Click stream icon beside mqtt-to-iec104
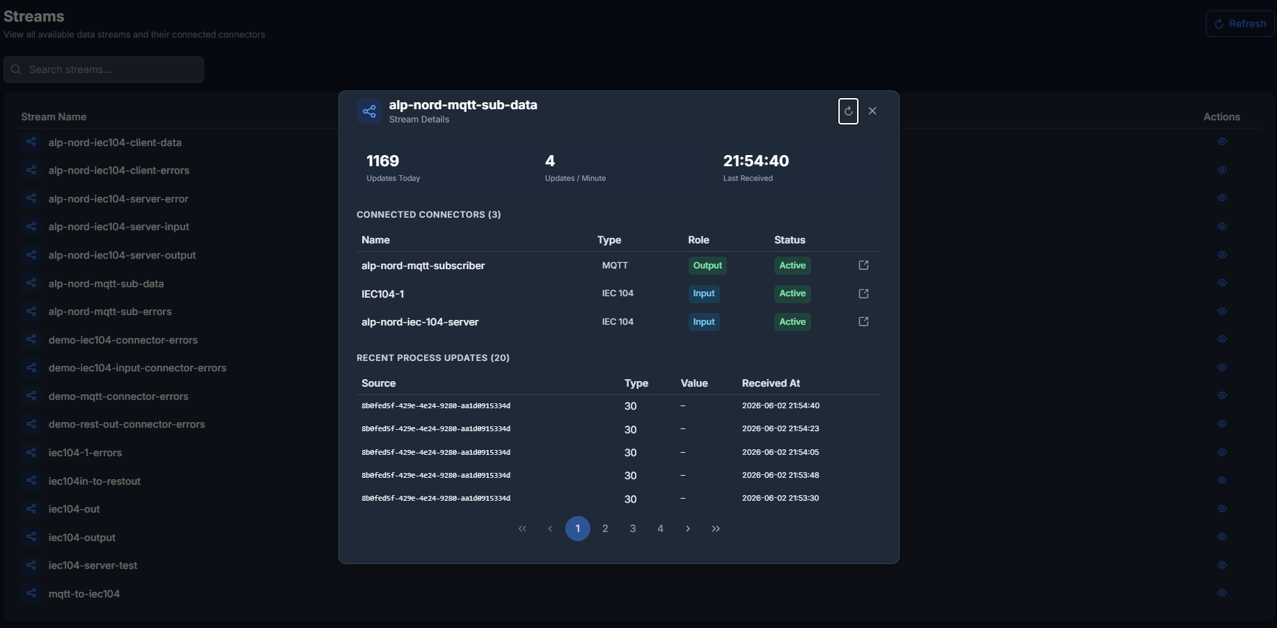The image size is (1277, 628). point(31,593)
